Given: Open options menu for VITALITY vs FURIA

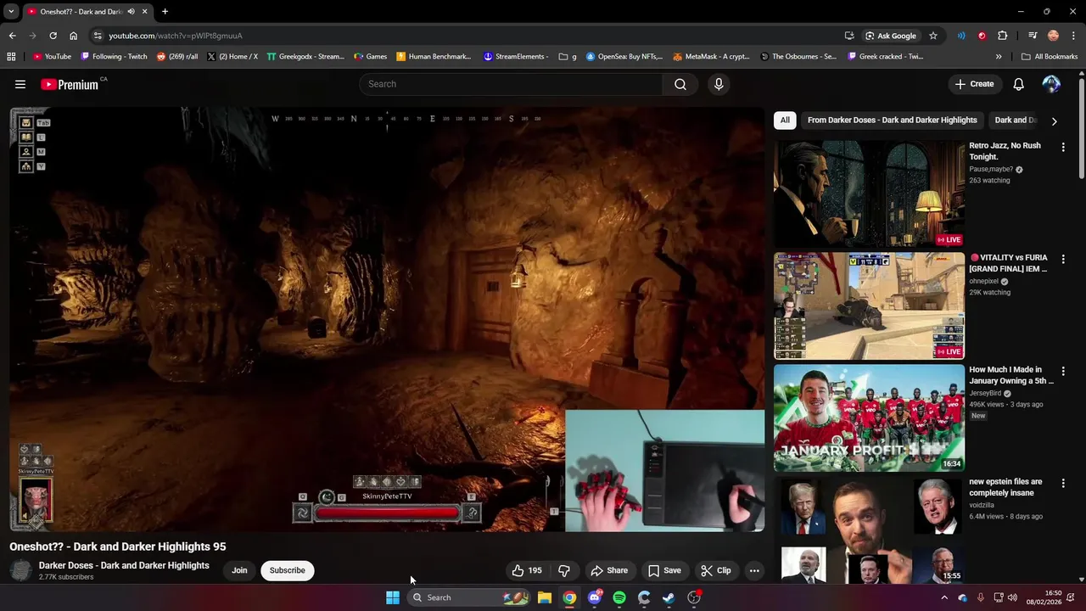Looking at the screenshot, I should point(1063,259).
